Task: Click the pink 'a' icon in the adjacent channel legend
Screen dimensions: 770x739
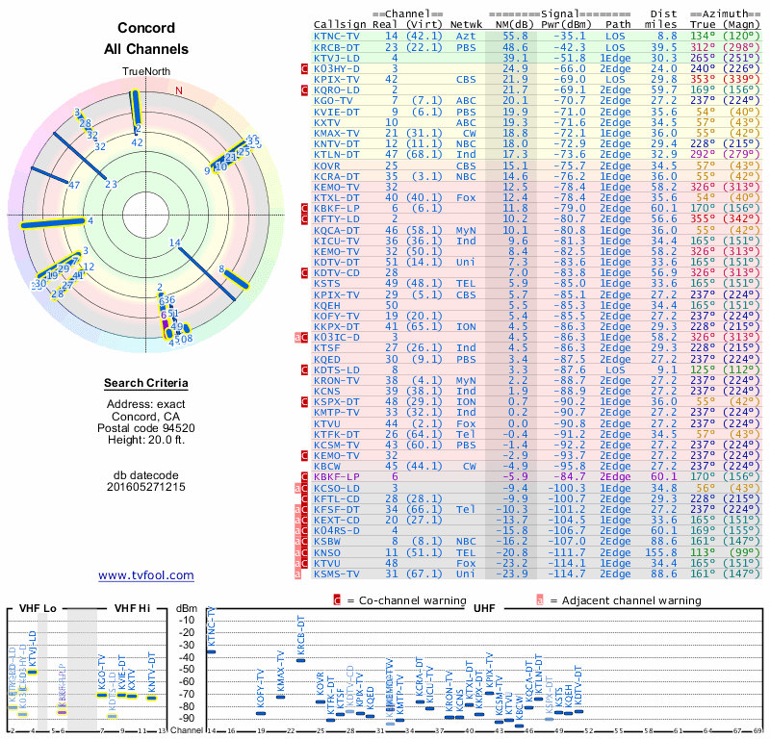Action: click(x=540, y=600)
